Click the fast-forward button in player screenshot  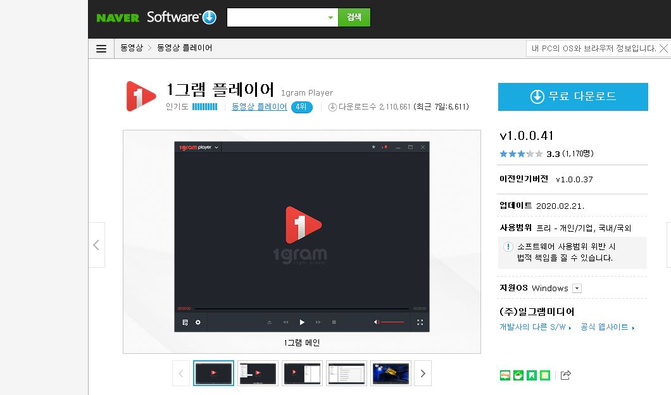[x=318, y=322]
